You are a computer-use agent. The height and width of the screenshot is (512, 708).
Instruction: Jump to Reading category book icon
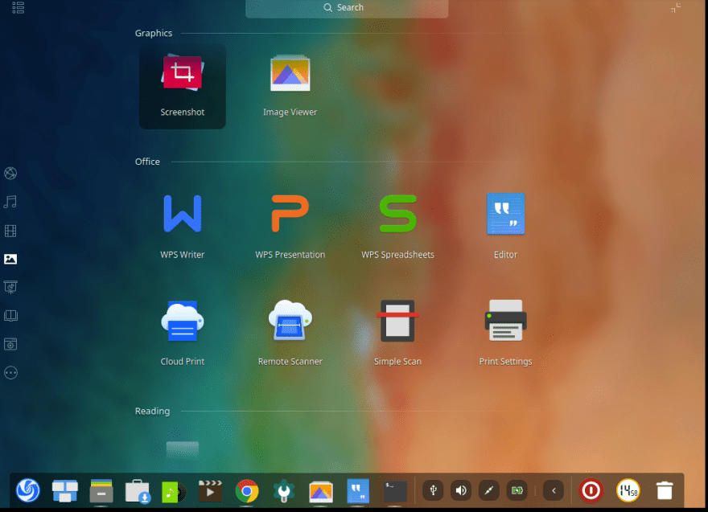tap(10, 316)
